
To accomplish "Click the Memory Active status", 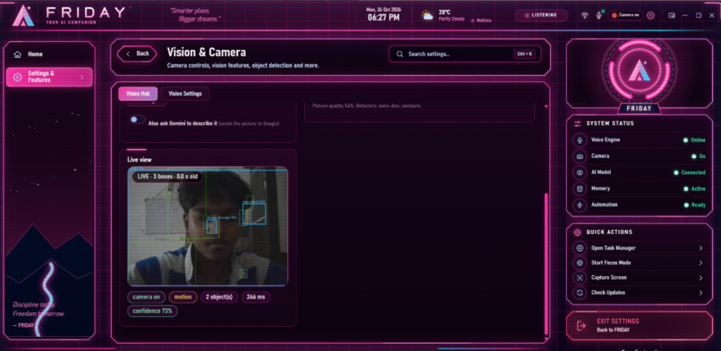I will [694, 188].
